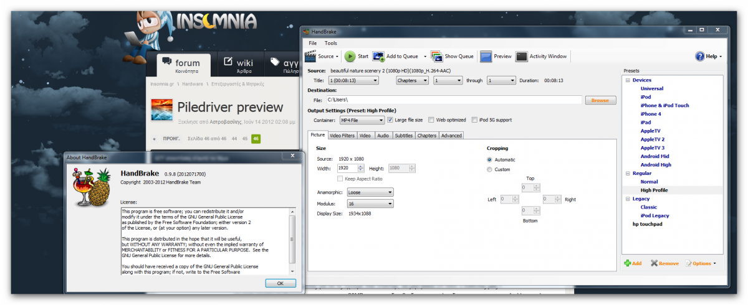Select the iPhone & iPod Touch preset
Image resolution: width=748 pixels, height=305 pixels.
(x=664, y=105)
